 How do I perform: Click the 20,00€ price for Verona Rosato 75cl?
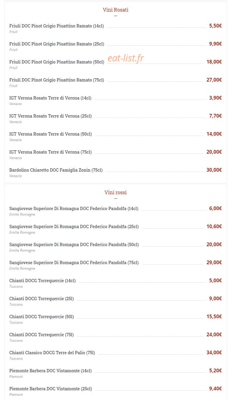(214, 152)
